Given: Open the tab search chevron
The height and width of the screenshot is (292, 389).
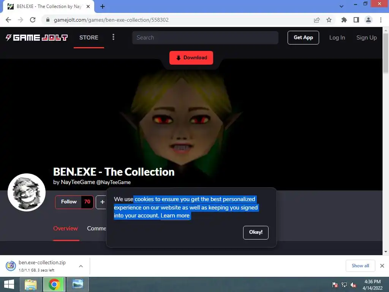Looking at the screenshot, I should point(342,6).
